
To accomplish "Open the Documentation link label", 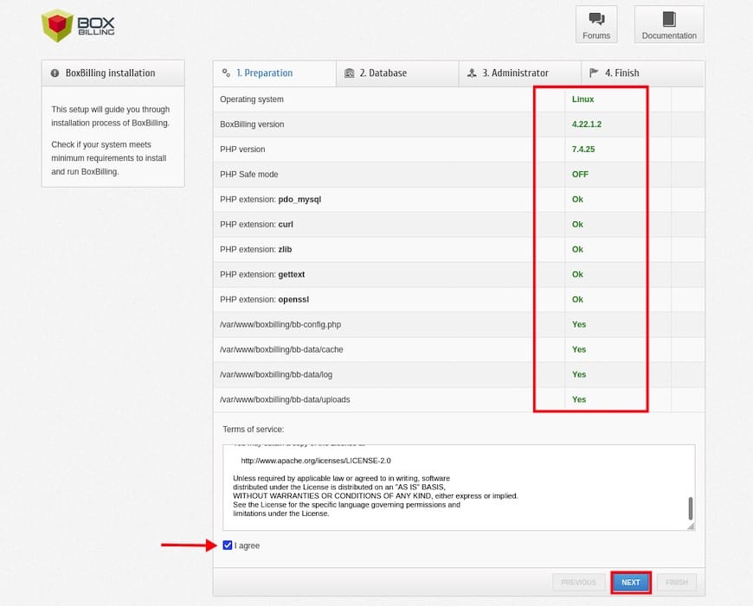I will click(x=669, y=35).
